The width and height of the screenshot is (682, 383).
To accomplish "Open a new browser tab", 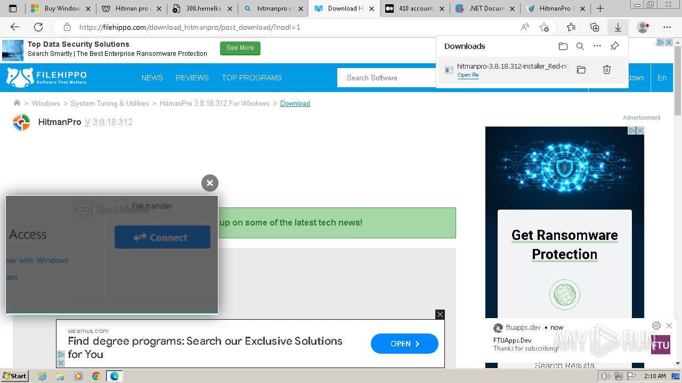I will coord(600,9).
